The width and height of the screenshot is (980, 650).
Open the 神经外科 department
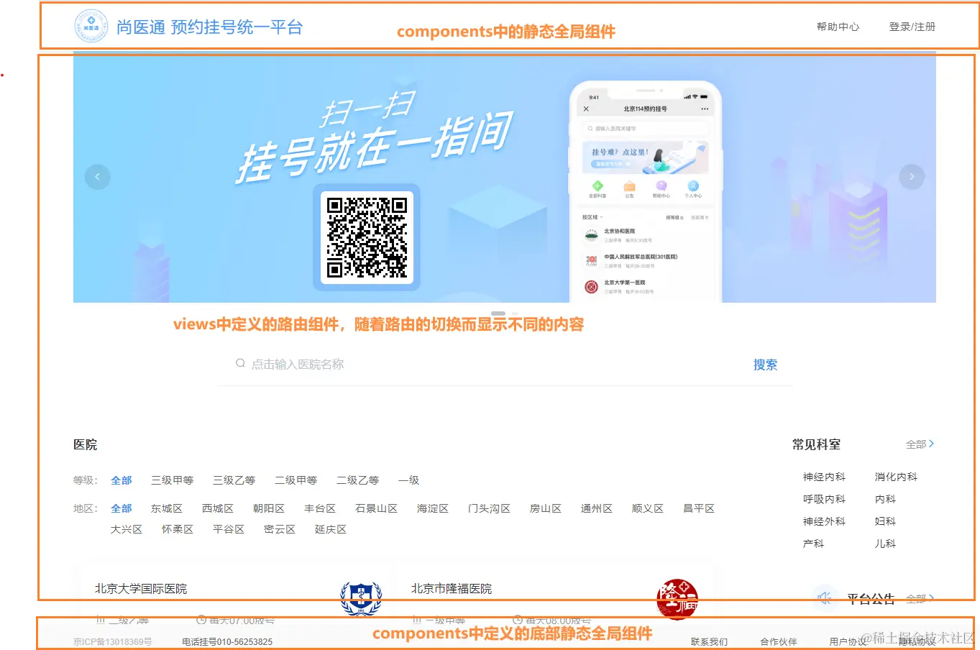[x=824, y=521]
